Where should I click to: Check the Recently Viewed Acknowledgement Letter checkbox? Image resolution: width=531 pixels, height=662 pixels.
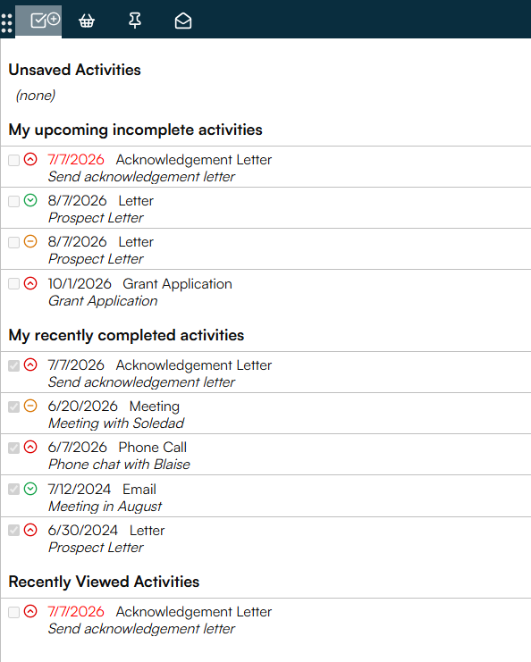point(14,612)
